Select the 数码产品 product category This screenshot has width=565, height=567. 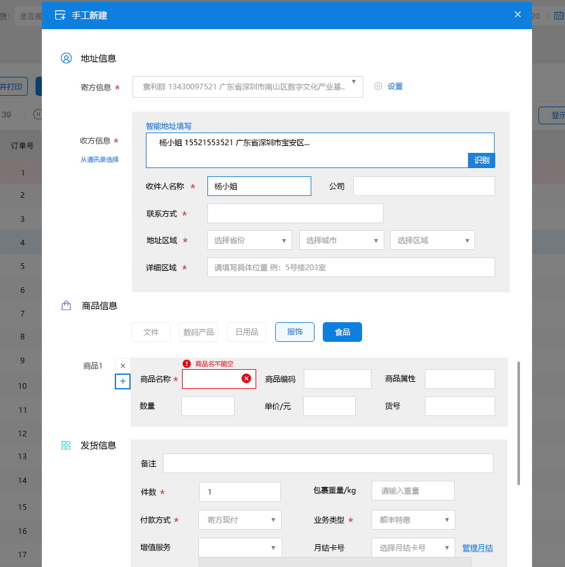198,332
